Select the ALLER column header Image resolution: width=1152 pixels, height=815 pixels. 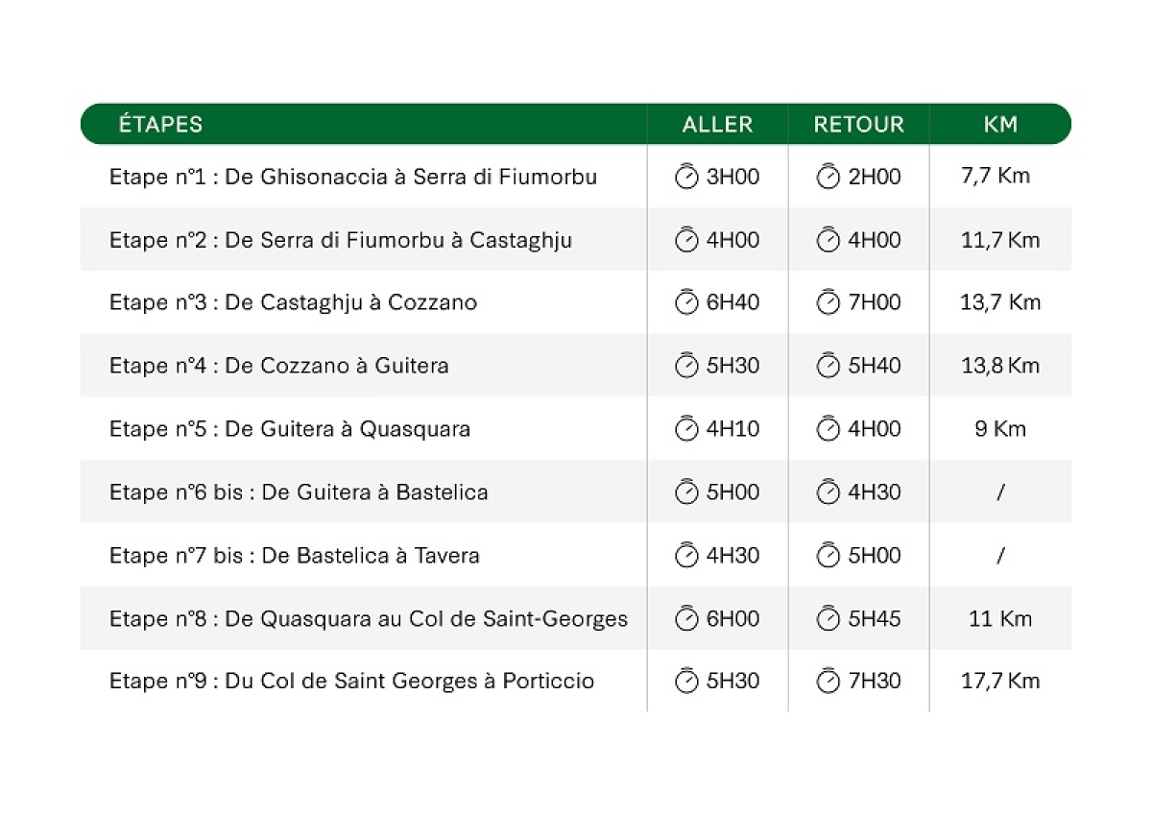(717, 124)
